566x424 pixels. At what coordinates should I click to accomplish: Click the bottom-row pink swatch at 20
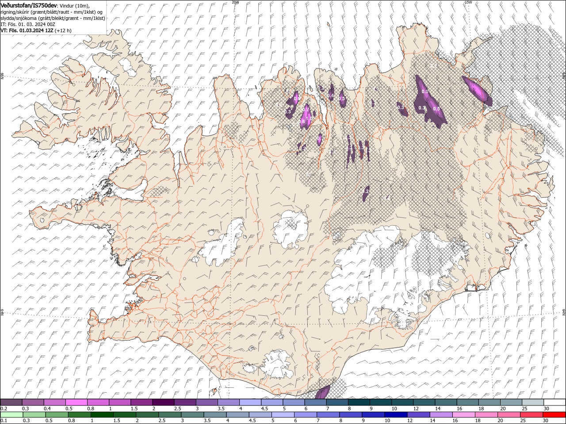pos(509,415)
